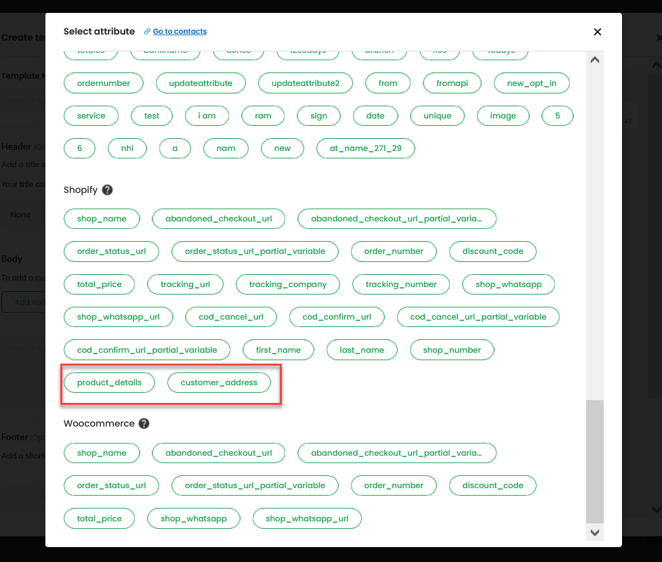The height and width of the screenshot is (562, 662).
Task: Select the attribute named a
Action: (x=175, y=148)
